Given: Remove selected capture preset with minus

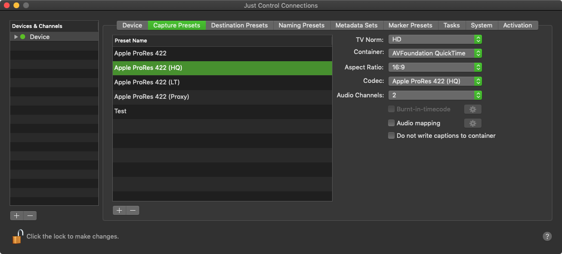Looking at the screenshot, I should tap(133, 211).
